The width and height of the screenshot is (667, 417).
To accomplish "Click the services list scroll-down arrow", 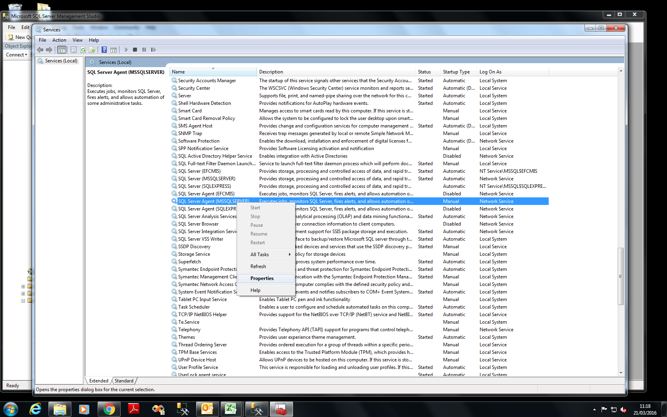I will pos(621,373).
